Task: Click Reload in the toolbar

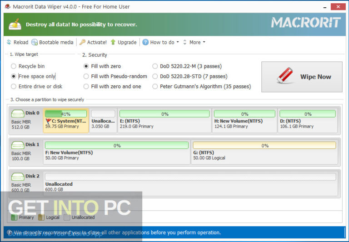Action: [x=18, y=42]
